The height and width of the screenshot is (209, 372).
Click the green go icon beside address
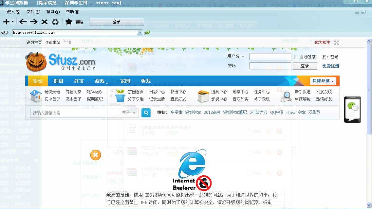click(147, 33)
